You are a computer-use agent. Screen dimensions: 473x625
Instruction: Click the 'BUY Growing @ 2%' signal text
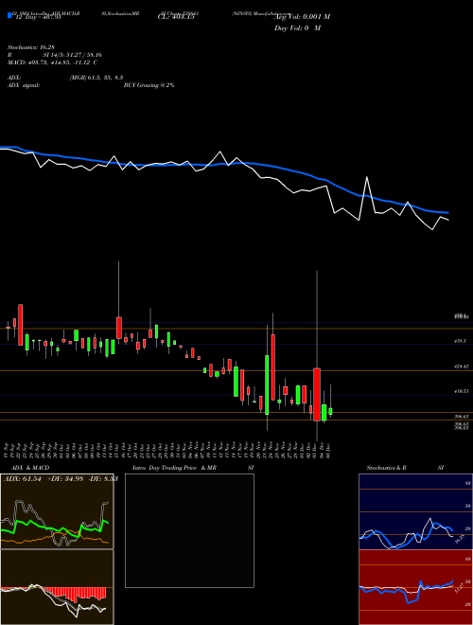pyautogui.click(x=149, y=85)
